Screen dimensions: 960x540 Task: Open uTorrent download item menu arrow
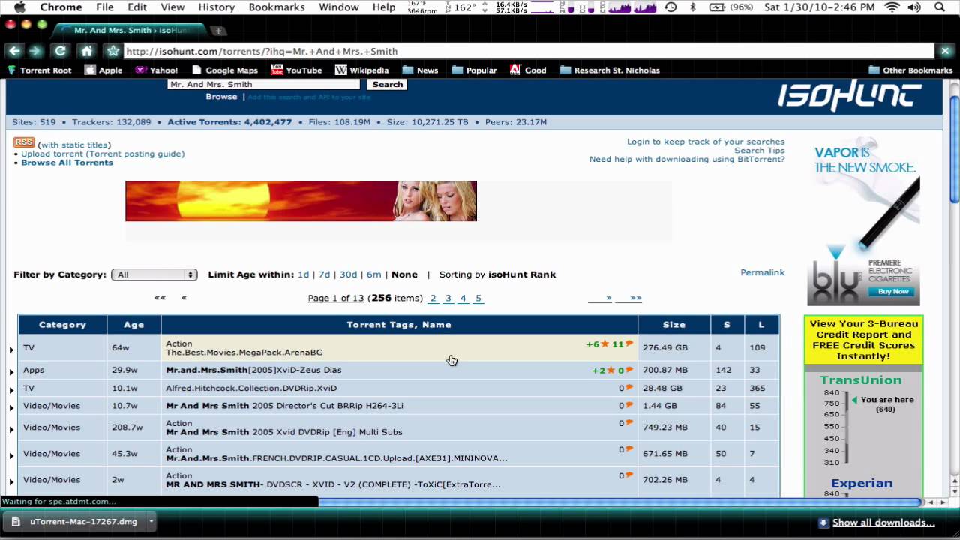pyautogui.click(x=151, y=521)
